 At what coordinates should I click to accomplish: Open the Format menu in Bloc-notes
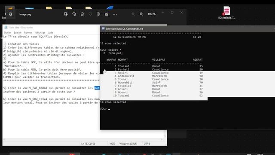(x=28, y=33)
